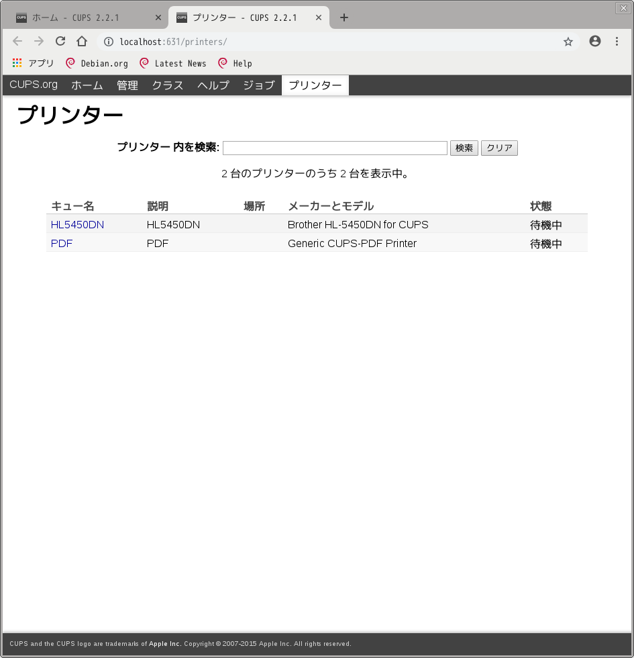Open the PDF printer queue link

(62, 243)
